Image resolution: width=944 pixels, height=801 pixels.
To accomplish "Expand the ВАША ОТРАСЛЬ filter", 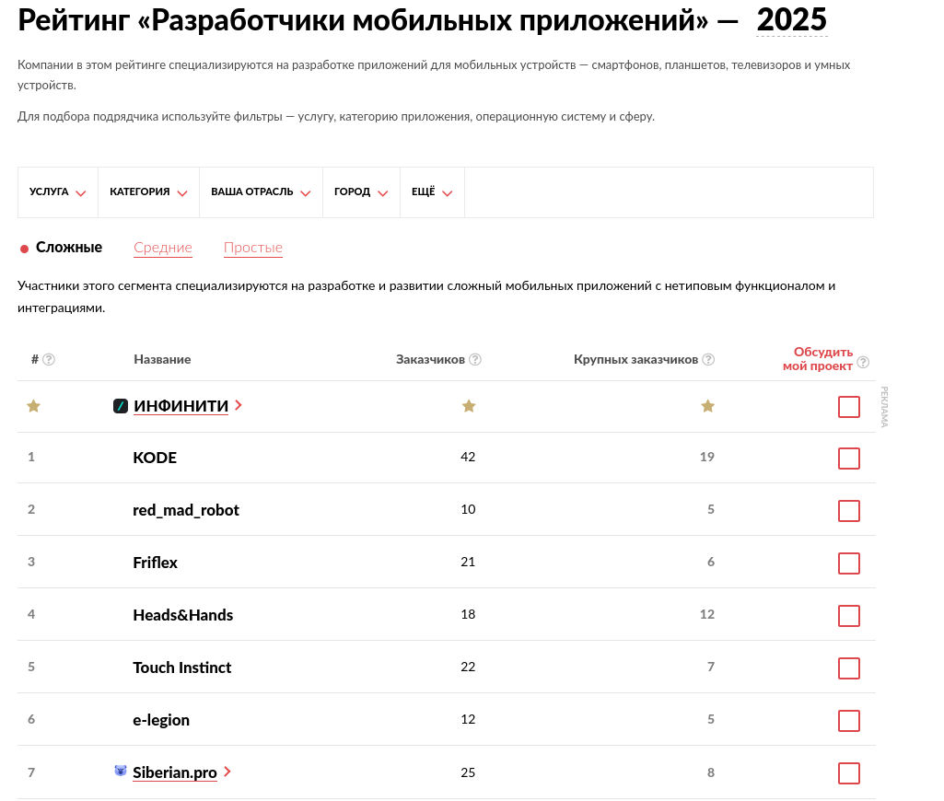I will click(261, 192).
